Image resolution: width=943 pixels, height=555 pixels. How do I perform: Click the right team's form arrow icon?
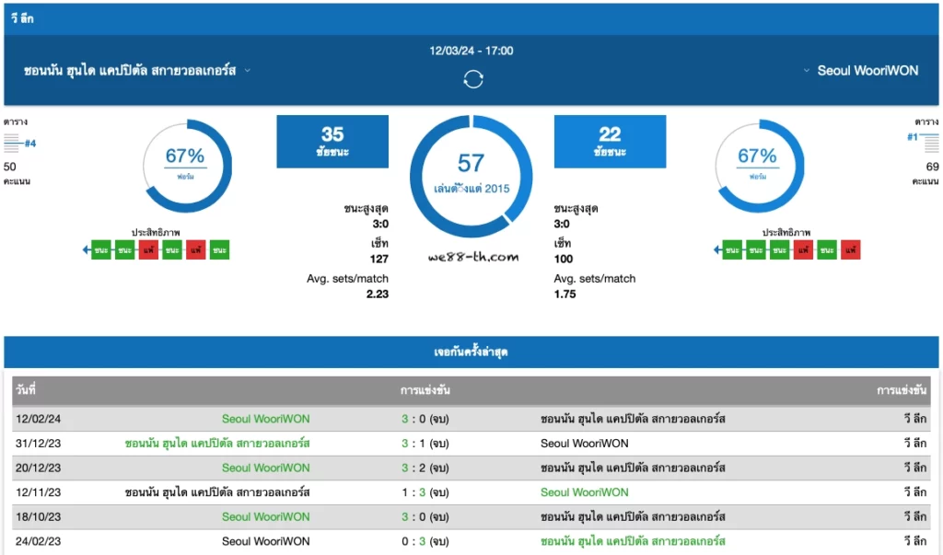point(716,249)
